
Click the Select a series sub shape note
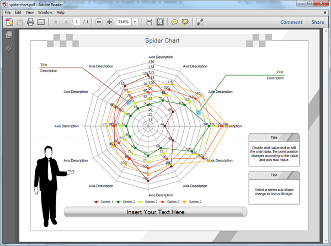point(274,192)
